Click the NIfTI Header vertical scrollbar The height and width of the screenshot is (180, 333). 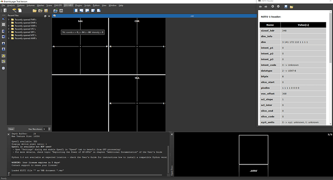330,38
